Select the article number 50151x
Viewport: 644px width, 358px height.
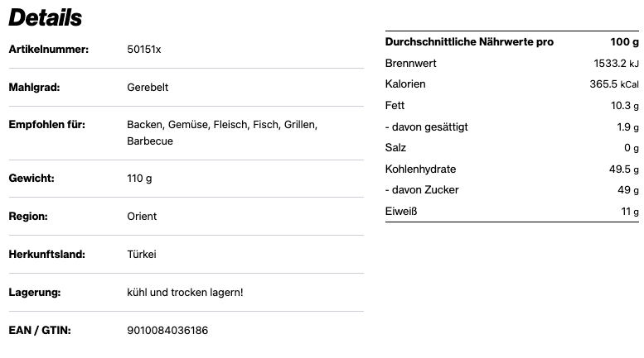144,50
